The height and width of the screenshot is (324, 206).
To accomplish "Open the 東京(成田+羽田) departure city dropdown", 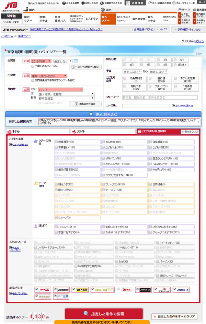I will (x=49, y=76).
